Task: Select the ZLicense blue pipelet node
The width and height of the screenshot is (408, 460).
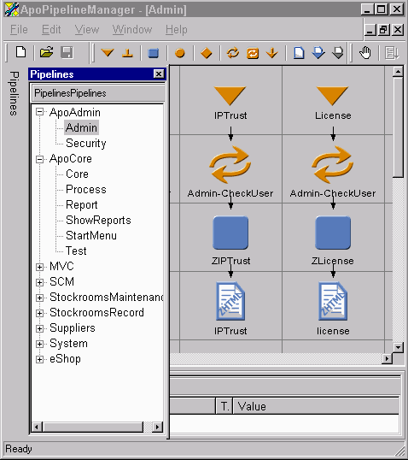Action: [333, 233]
